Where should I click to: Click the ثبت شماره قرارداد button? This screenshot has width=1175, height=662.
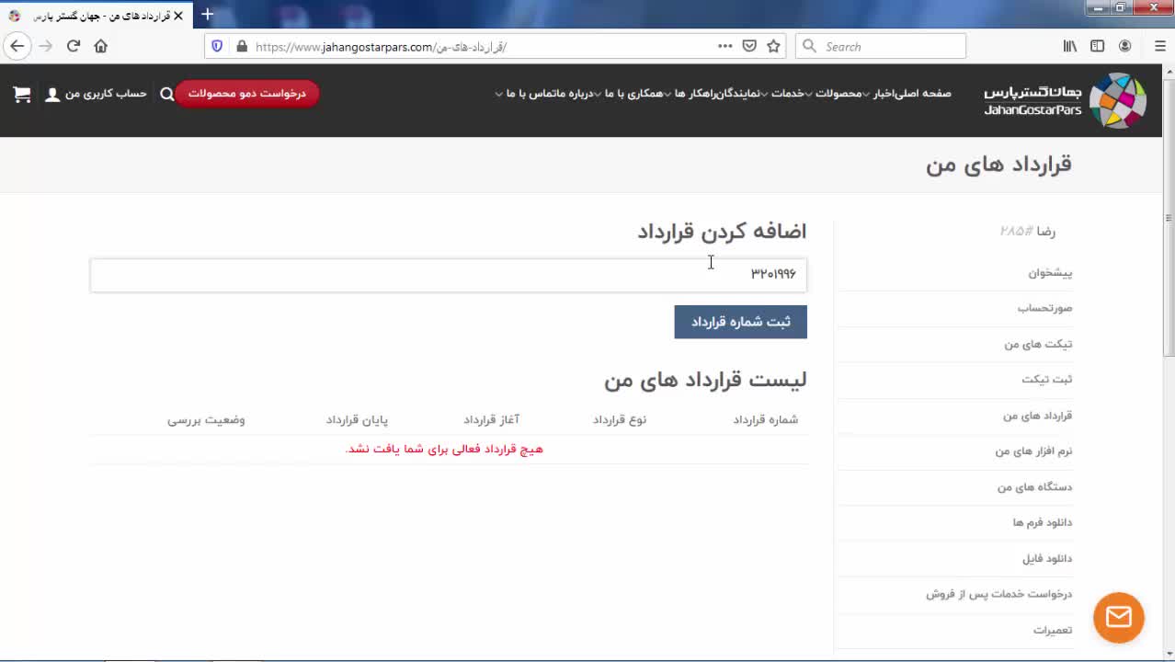point(740,322)
